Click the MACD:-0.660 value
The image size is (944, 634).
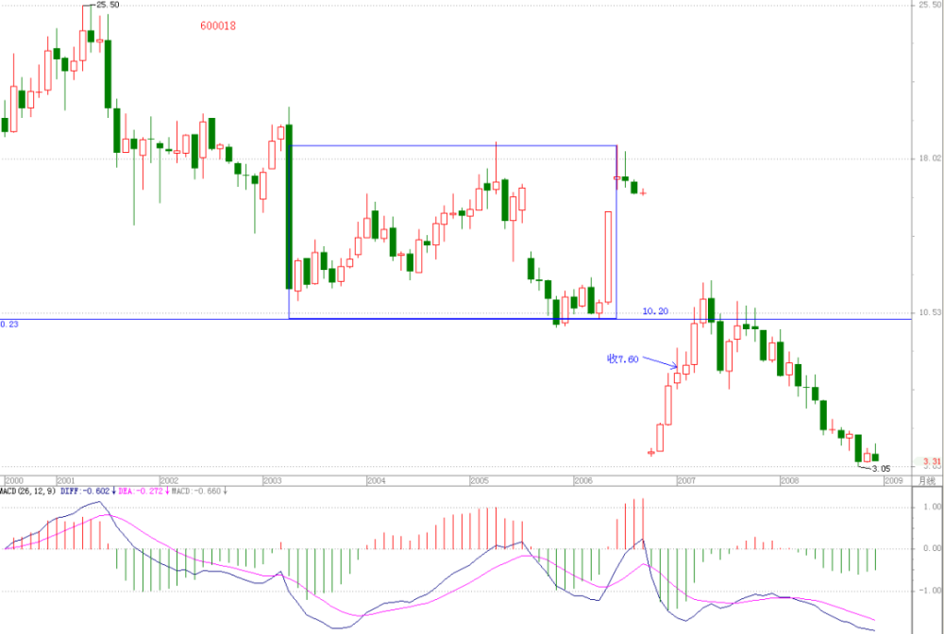(197, 492)
